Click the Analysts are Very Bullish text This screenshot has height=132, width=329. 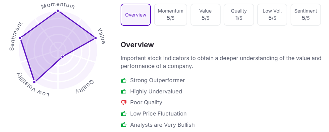(162, 125)
